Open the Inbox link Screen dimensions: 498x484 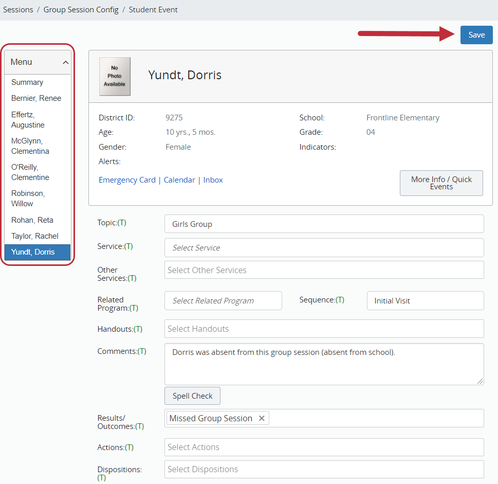[x=213, y=180]
